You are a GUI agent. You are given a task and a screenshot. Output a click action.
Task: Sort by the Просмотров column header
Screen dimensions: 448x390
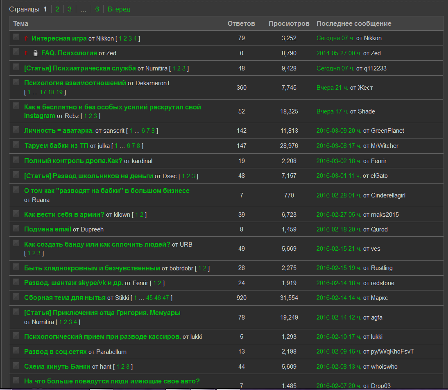[x=289, y=23]
